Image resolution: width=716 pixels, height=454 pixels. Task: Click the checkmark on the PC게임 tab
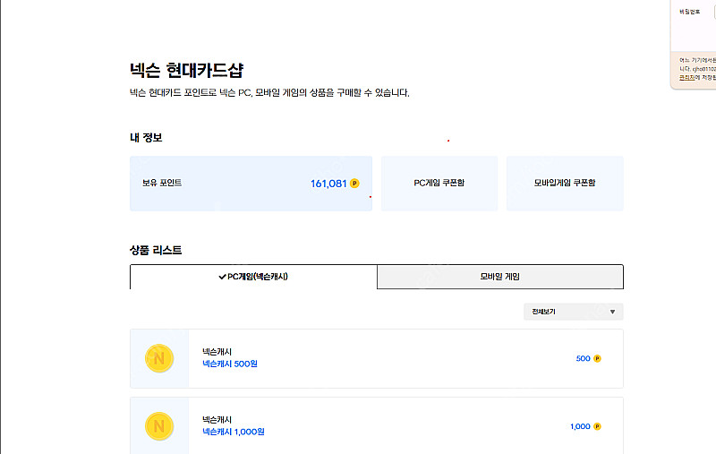222,277
